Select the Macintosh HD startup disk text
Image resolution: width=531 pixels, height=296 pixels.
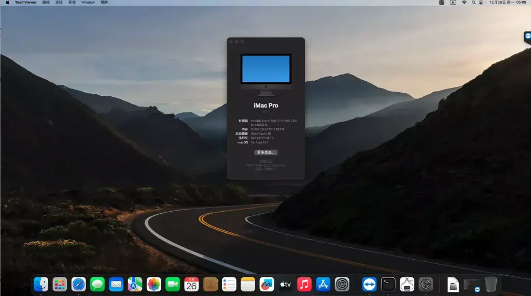pyautogui.click(x=261, y=134)
